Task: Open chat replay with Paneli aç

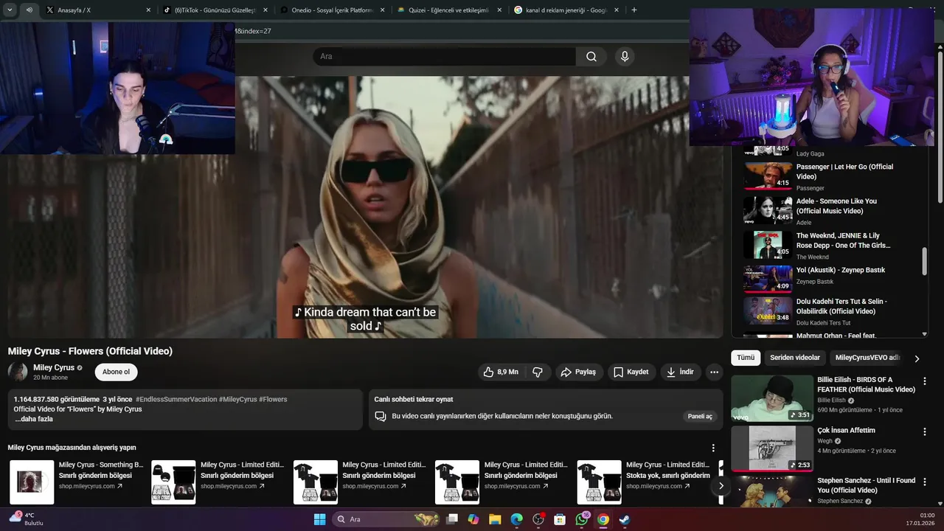Action: 700,416
